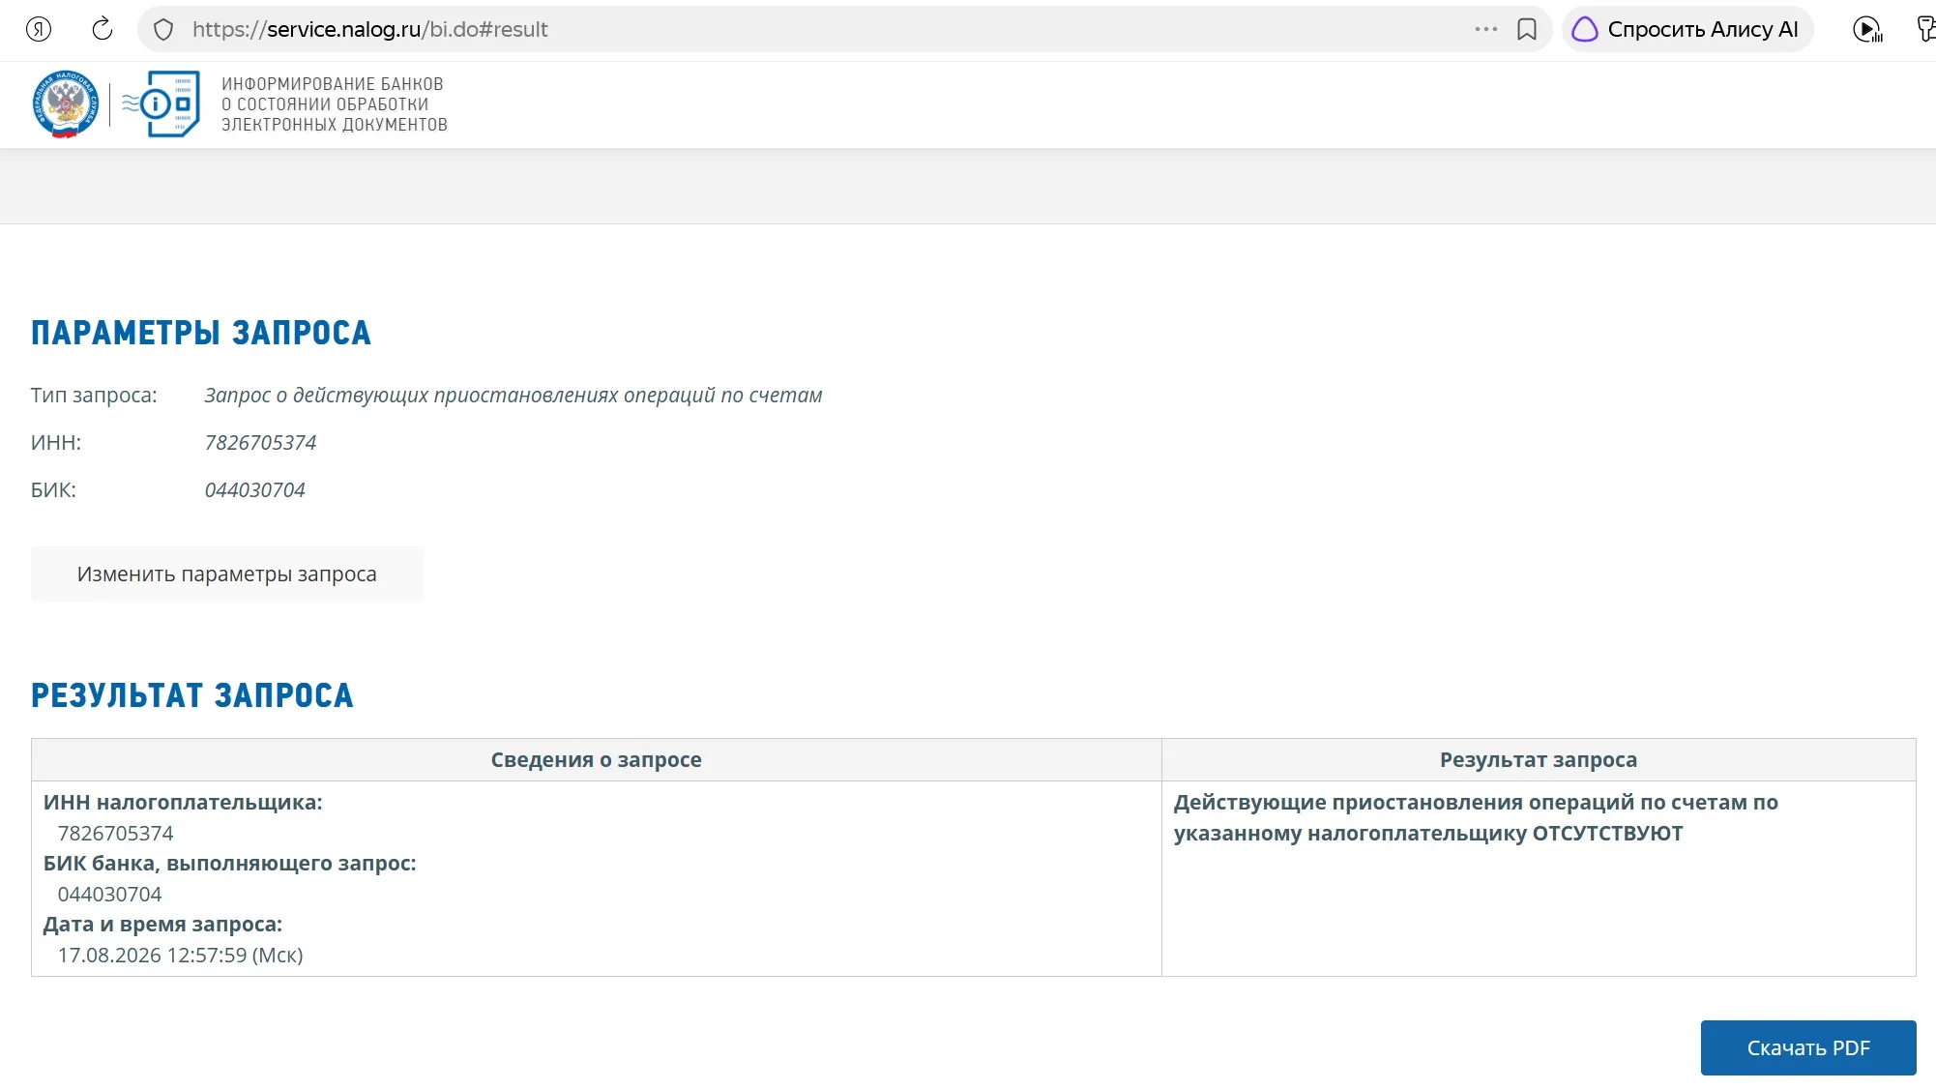Image resolution: width=1936 pixels, height=1090 pixels.
Task: Click the bank informing service icon
Action: coord(161,103)
